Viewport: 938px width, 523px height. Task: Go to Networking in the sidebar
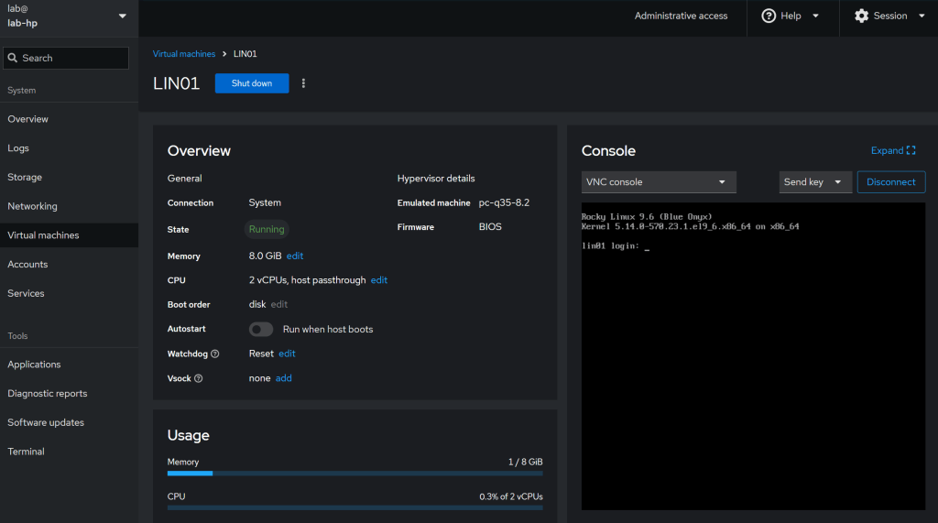click(32, 206)
